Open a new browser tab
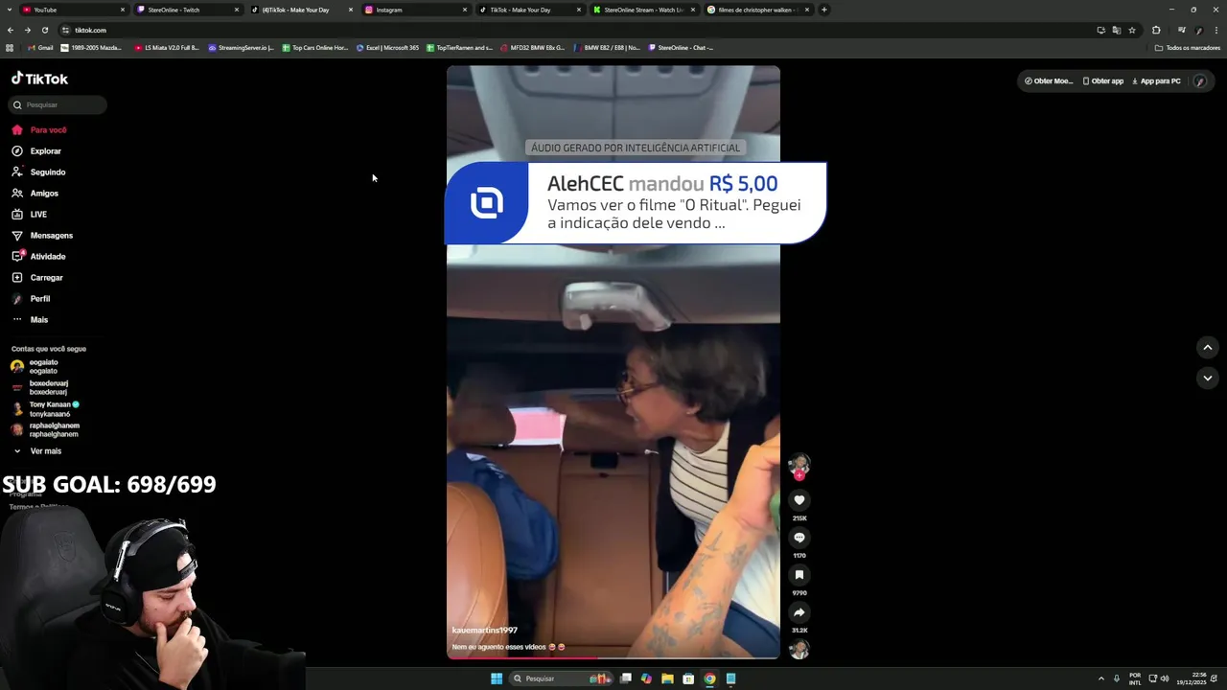Viewport: 1227px width, 690px height. [823, 10]
